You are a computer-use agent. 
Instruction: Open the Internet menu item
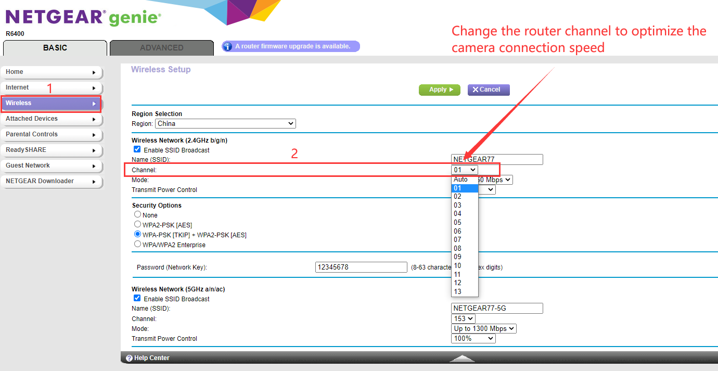[x=52, y=88]
